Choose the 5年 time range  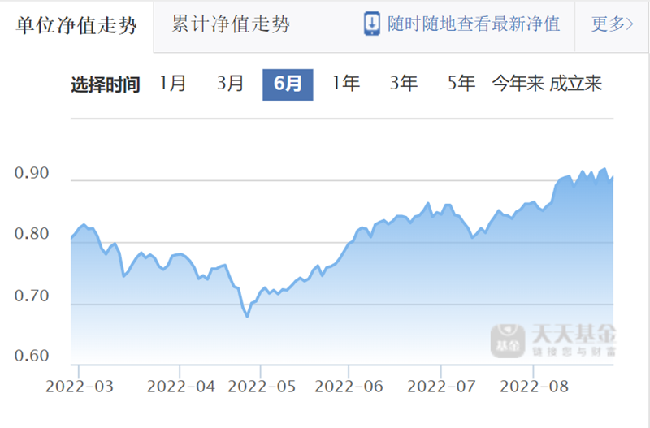click(x=461, y=84)
